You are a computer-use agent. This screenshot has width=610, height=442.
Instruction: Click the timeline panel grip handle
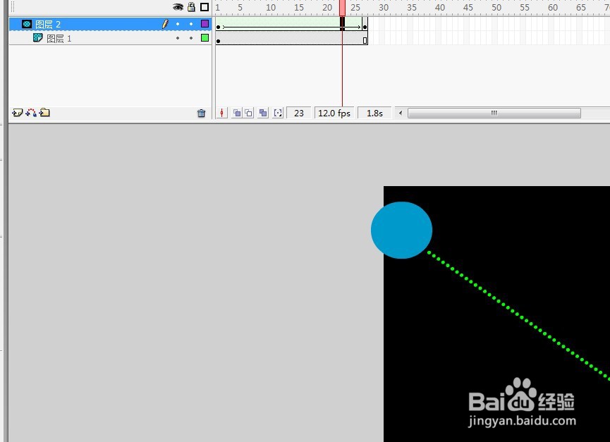tap(13, 6)
